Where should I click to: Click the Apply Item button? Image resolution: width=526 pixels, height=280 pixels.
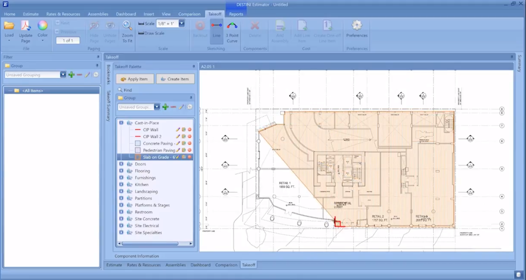[135, 79]
